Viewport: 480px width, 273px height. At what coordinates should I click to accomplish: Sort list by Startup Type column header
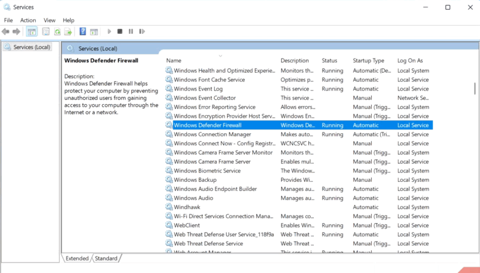pos(368,60)
